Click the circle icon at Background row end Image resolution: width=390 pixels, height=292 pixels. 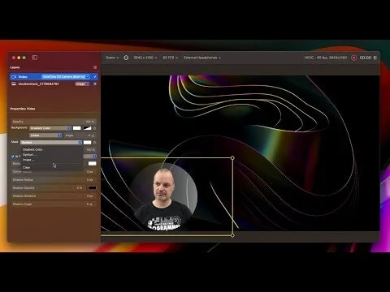94,128
